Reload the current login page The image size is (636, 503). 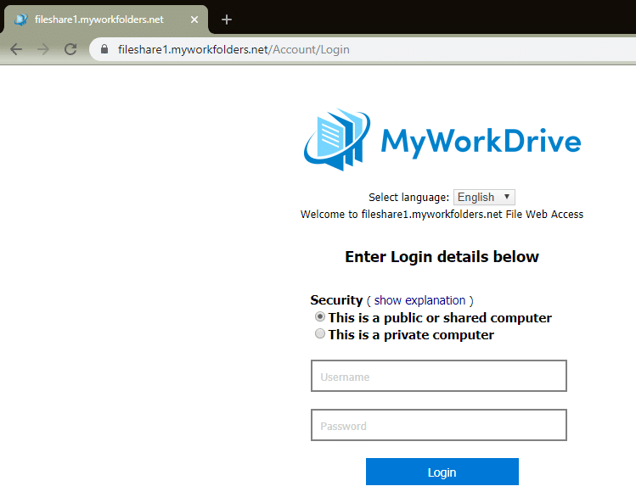point(70,49)
